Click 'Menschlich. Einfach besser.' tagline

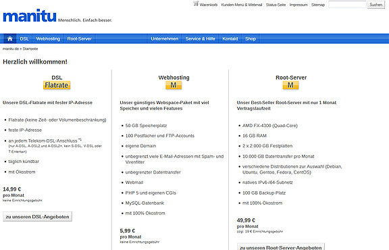(x=85, y=20)
